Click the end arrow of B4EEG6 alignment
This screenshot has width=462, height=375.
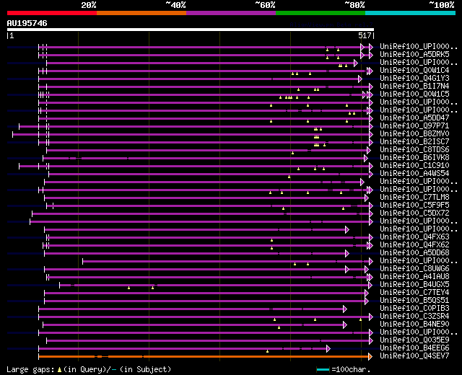click(x=328, y=349)
